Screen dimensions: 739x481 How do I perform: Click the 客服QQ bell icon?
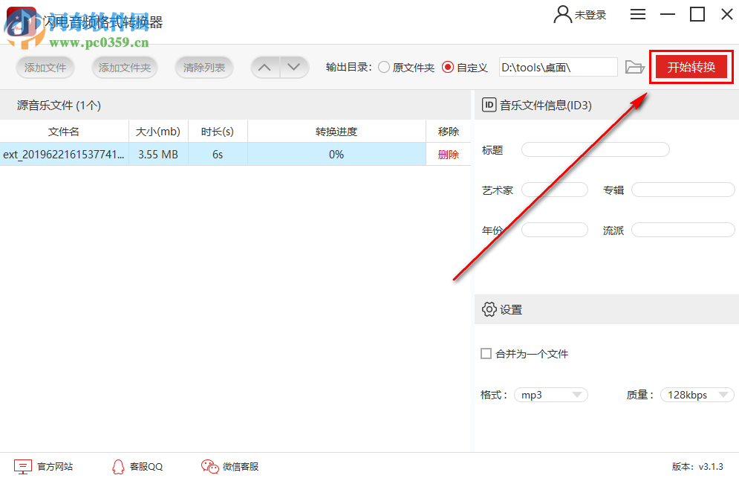point(119,466)
